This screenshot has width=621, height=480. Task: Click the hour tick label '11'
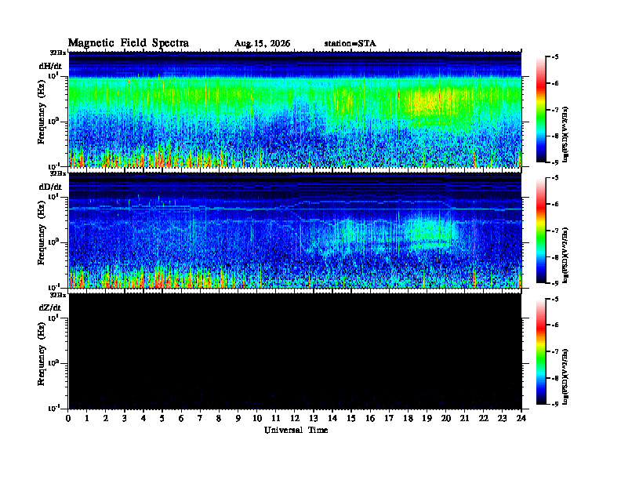pyautogui.click(x=276, y=419)
